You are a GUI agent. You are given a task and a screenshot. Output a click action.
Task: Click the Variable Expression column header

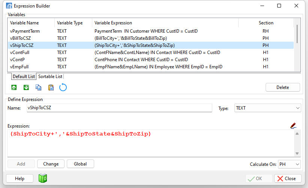pos(165,23)
